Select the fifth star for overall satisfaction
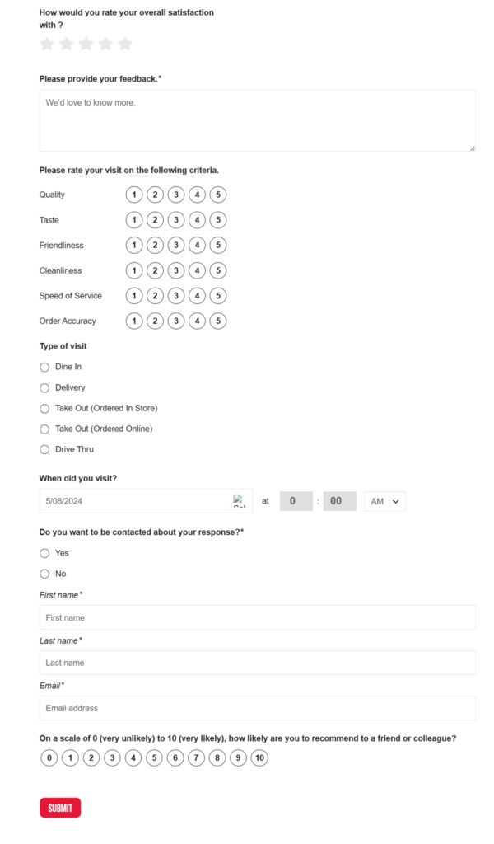Image resolution: width=494 pixels, height=844 pixels. coord(124,44)
